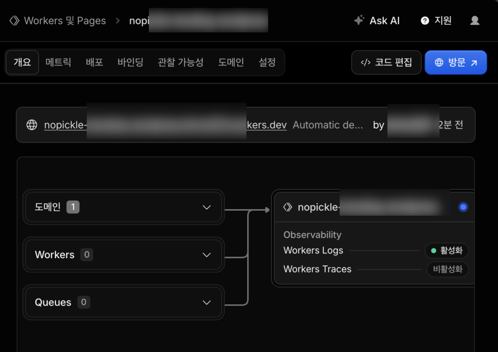Screen dimensions: 498x352
Task: Expand the 도메인 section chevron
Action: coord(207,207)
